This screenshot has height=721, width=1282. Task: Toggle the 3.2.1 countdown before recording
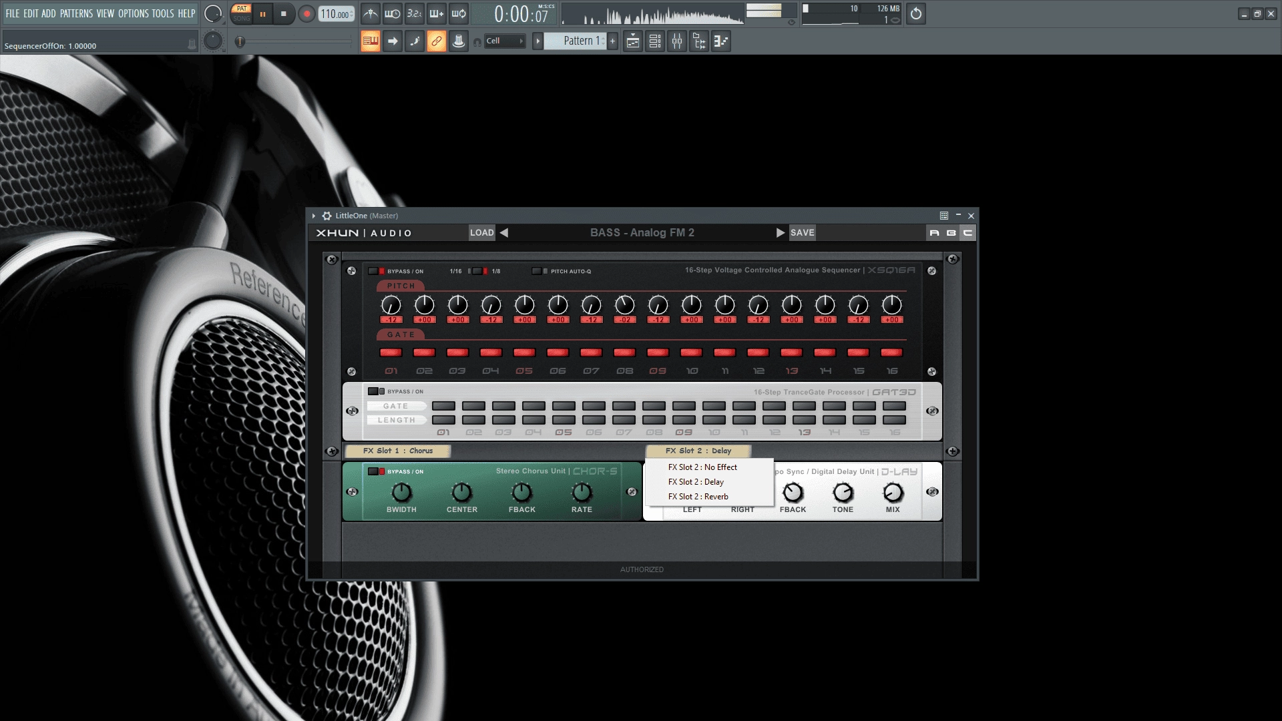(415, 13)
